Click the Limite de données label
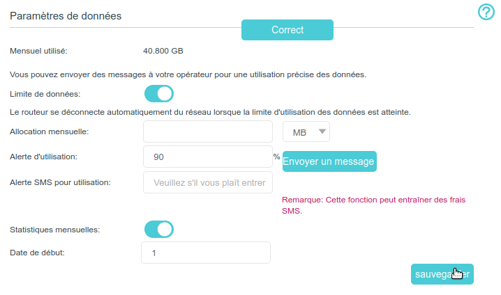Screen dimensions: 501x295 [45, 93]
